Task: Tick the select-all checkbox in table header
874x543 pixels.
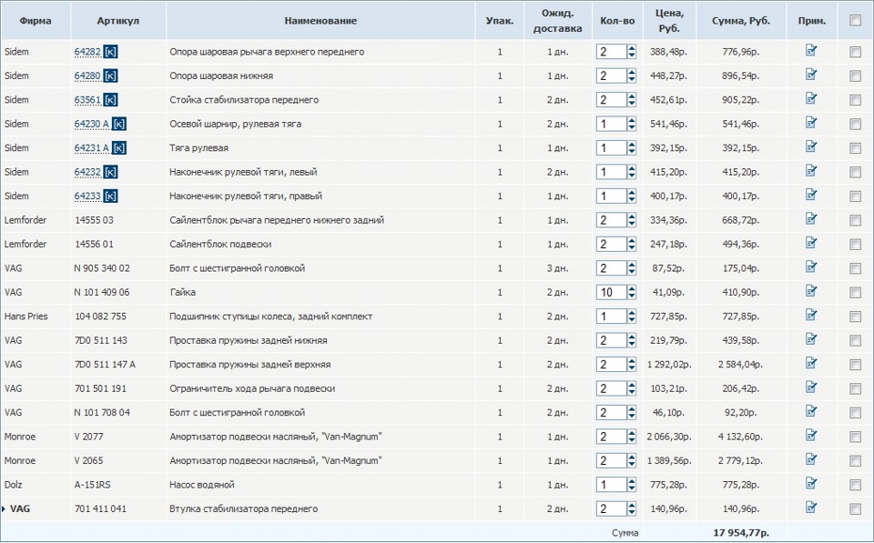Action: (x=855, y=20)
